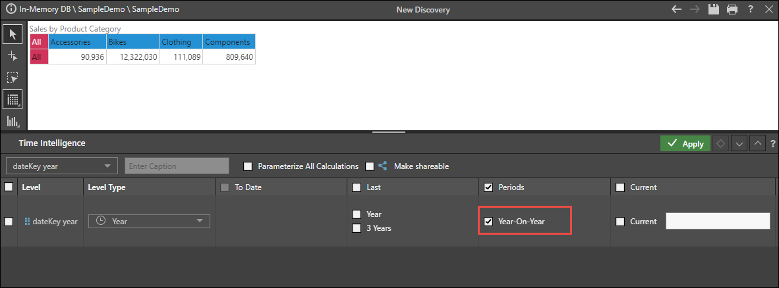Open the dateKey year hierarchy dropdown
This screenshot has width=779, height=288.
(x=61, y=166)
